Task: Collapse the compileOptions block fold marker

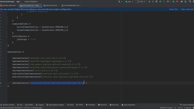Action: coord(7,24)
